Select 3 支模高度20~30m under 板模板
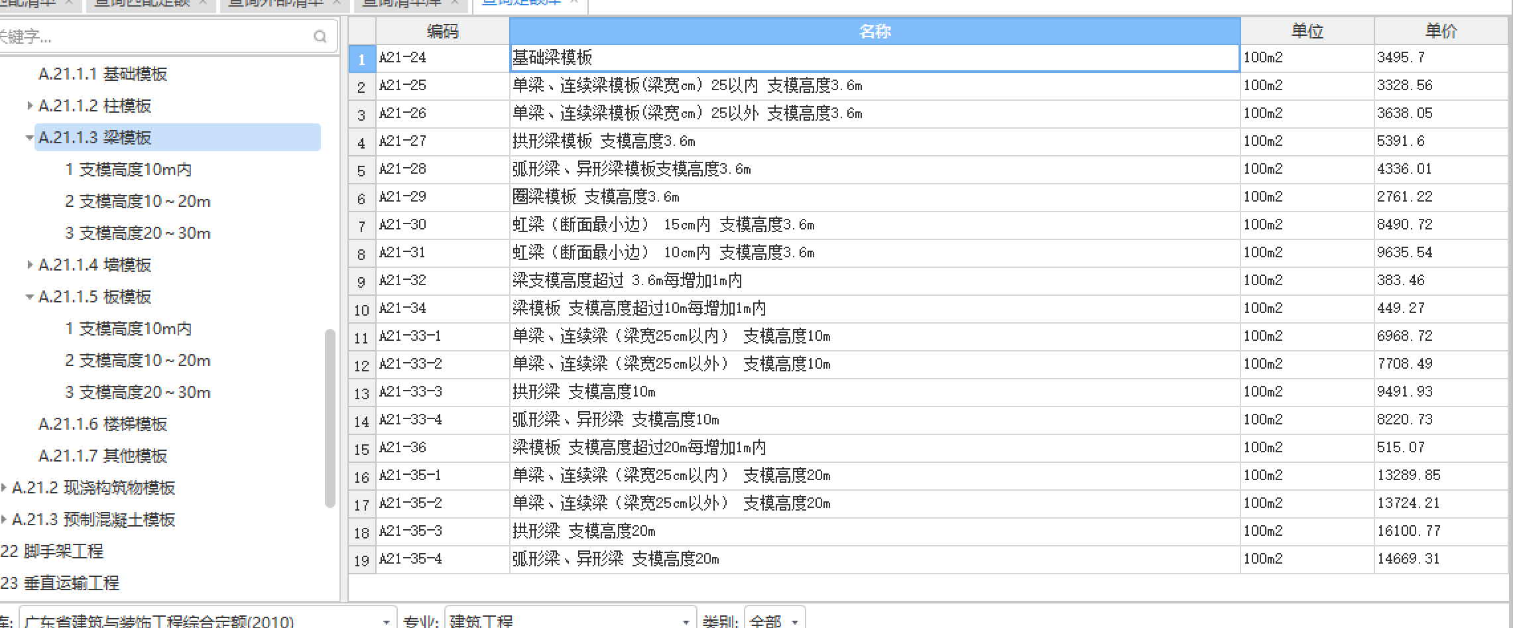The width and height of the screenshot is (1513, 628). coord(138,392)
